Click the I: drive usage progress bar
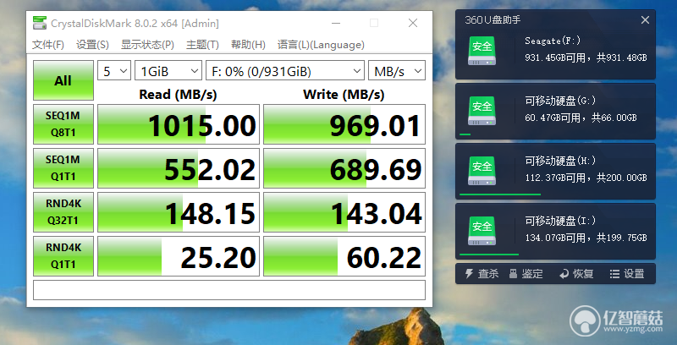 point(489,255)
